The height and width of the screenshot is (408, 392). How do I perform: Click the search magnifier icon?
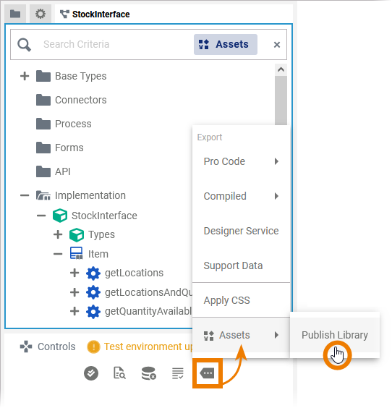[x=24, y=45]
